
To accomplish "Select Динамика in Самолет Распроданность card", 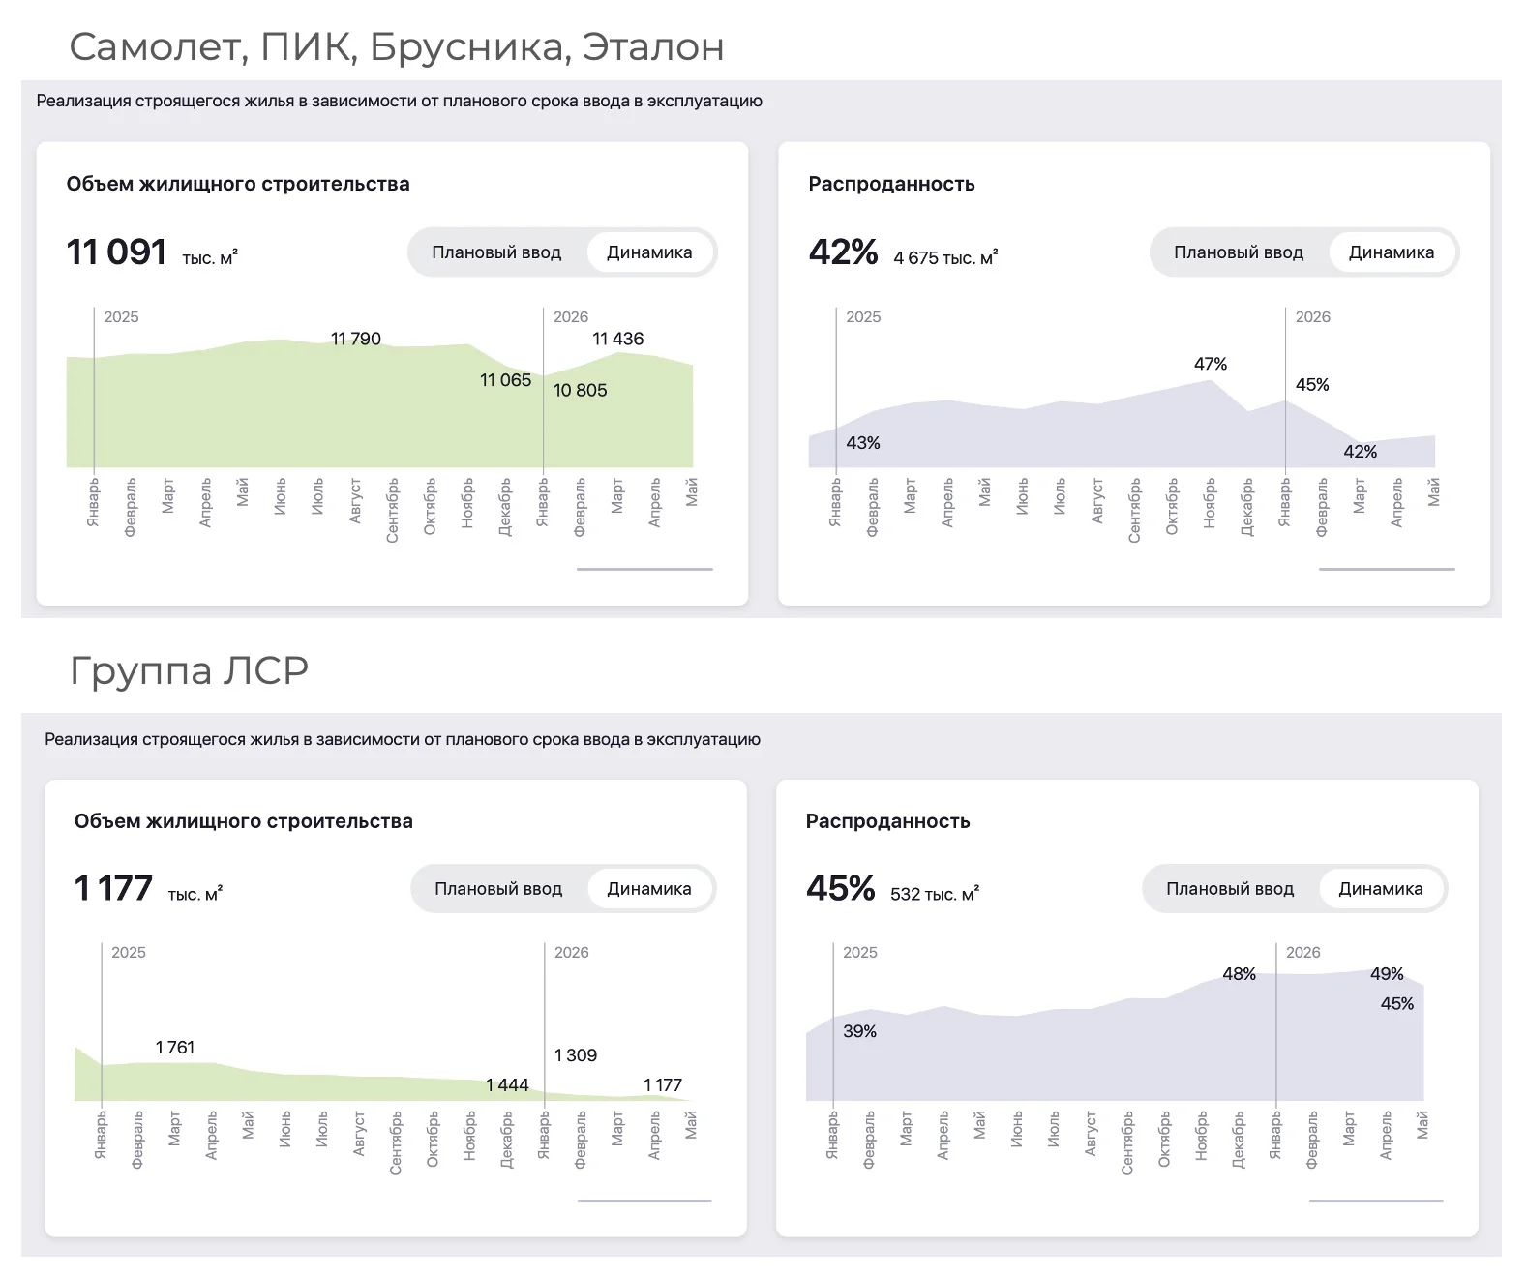I will point(1392,252).
